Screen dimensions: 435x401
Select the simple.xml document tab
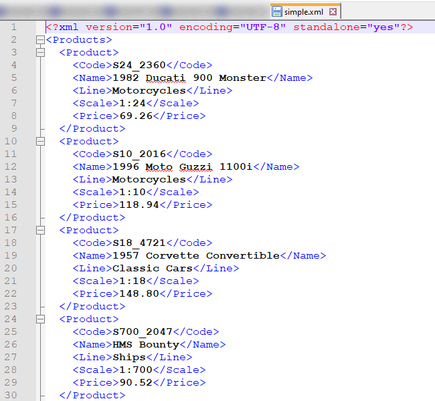[303, 11]
